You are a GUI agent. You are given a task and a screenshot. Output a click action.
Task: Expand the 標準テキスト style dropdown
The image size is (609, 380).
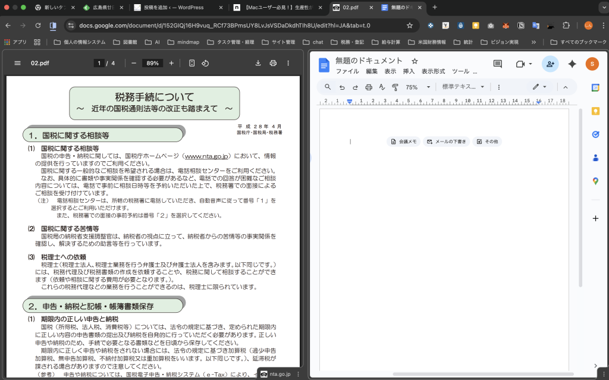click(x=463, y=87)
